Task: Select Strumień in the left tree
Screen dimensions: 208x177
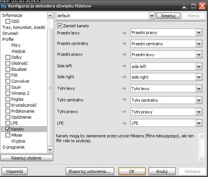Action: [10, 33]
